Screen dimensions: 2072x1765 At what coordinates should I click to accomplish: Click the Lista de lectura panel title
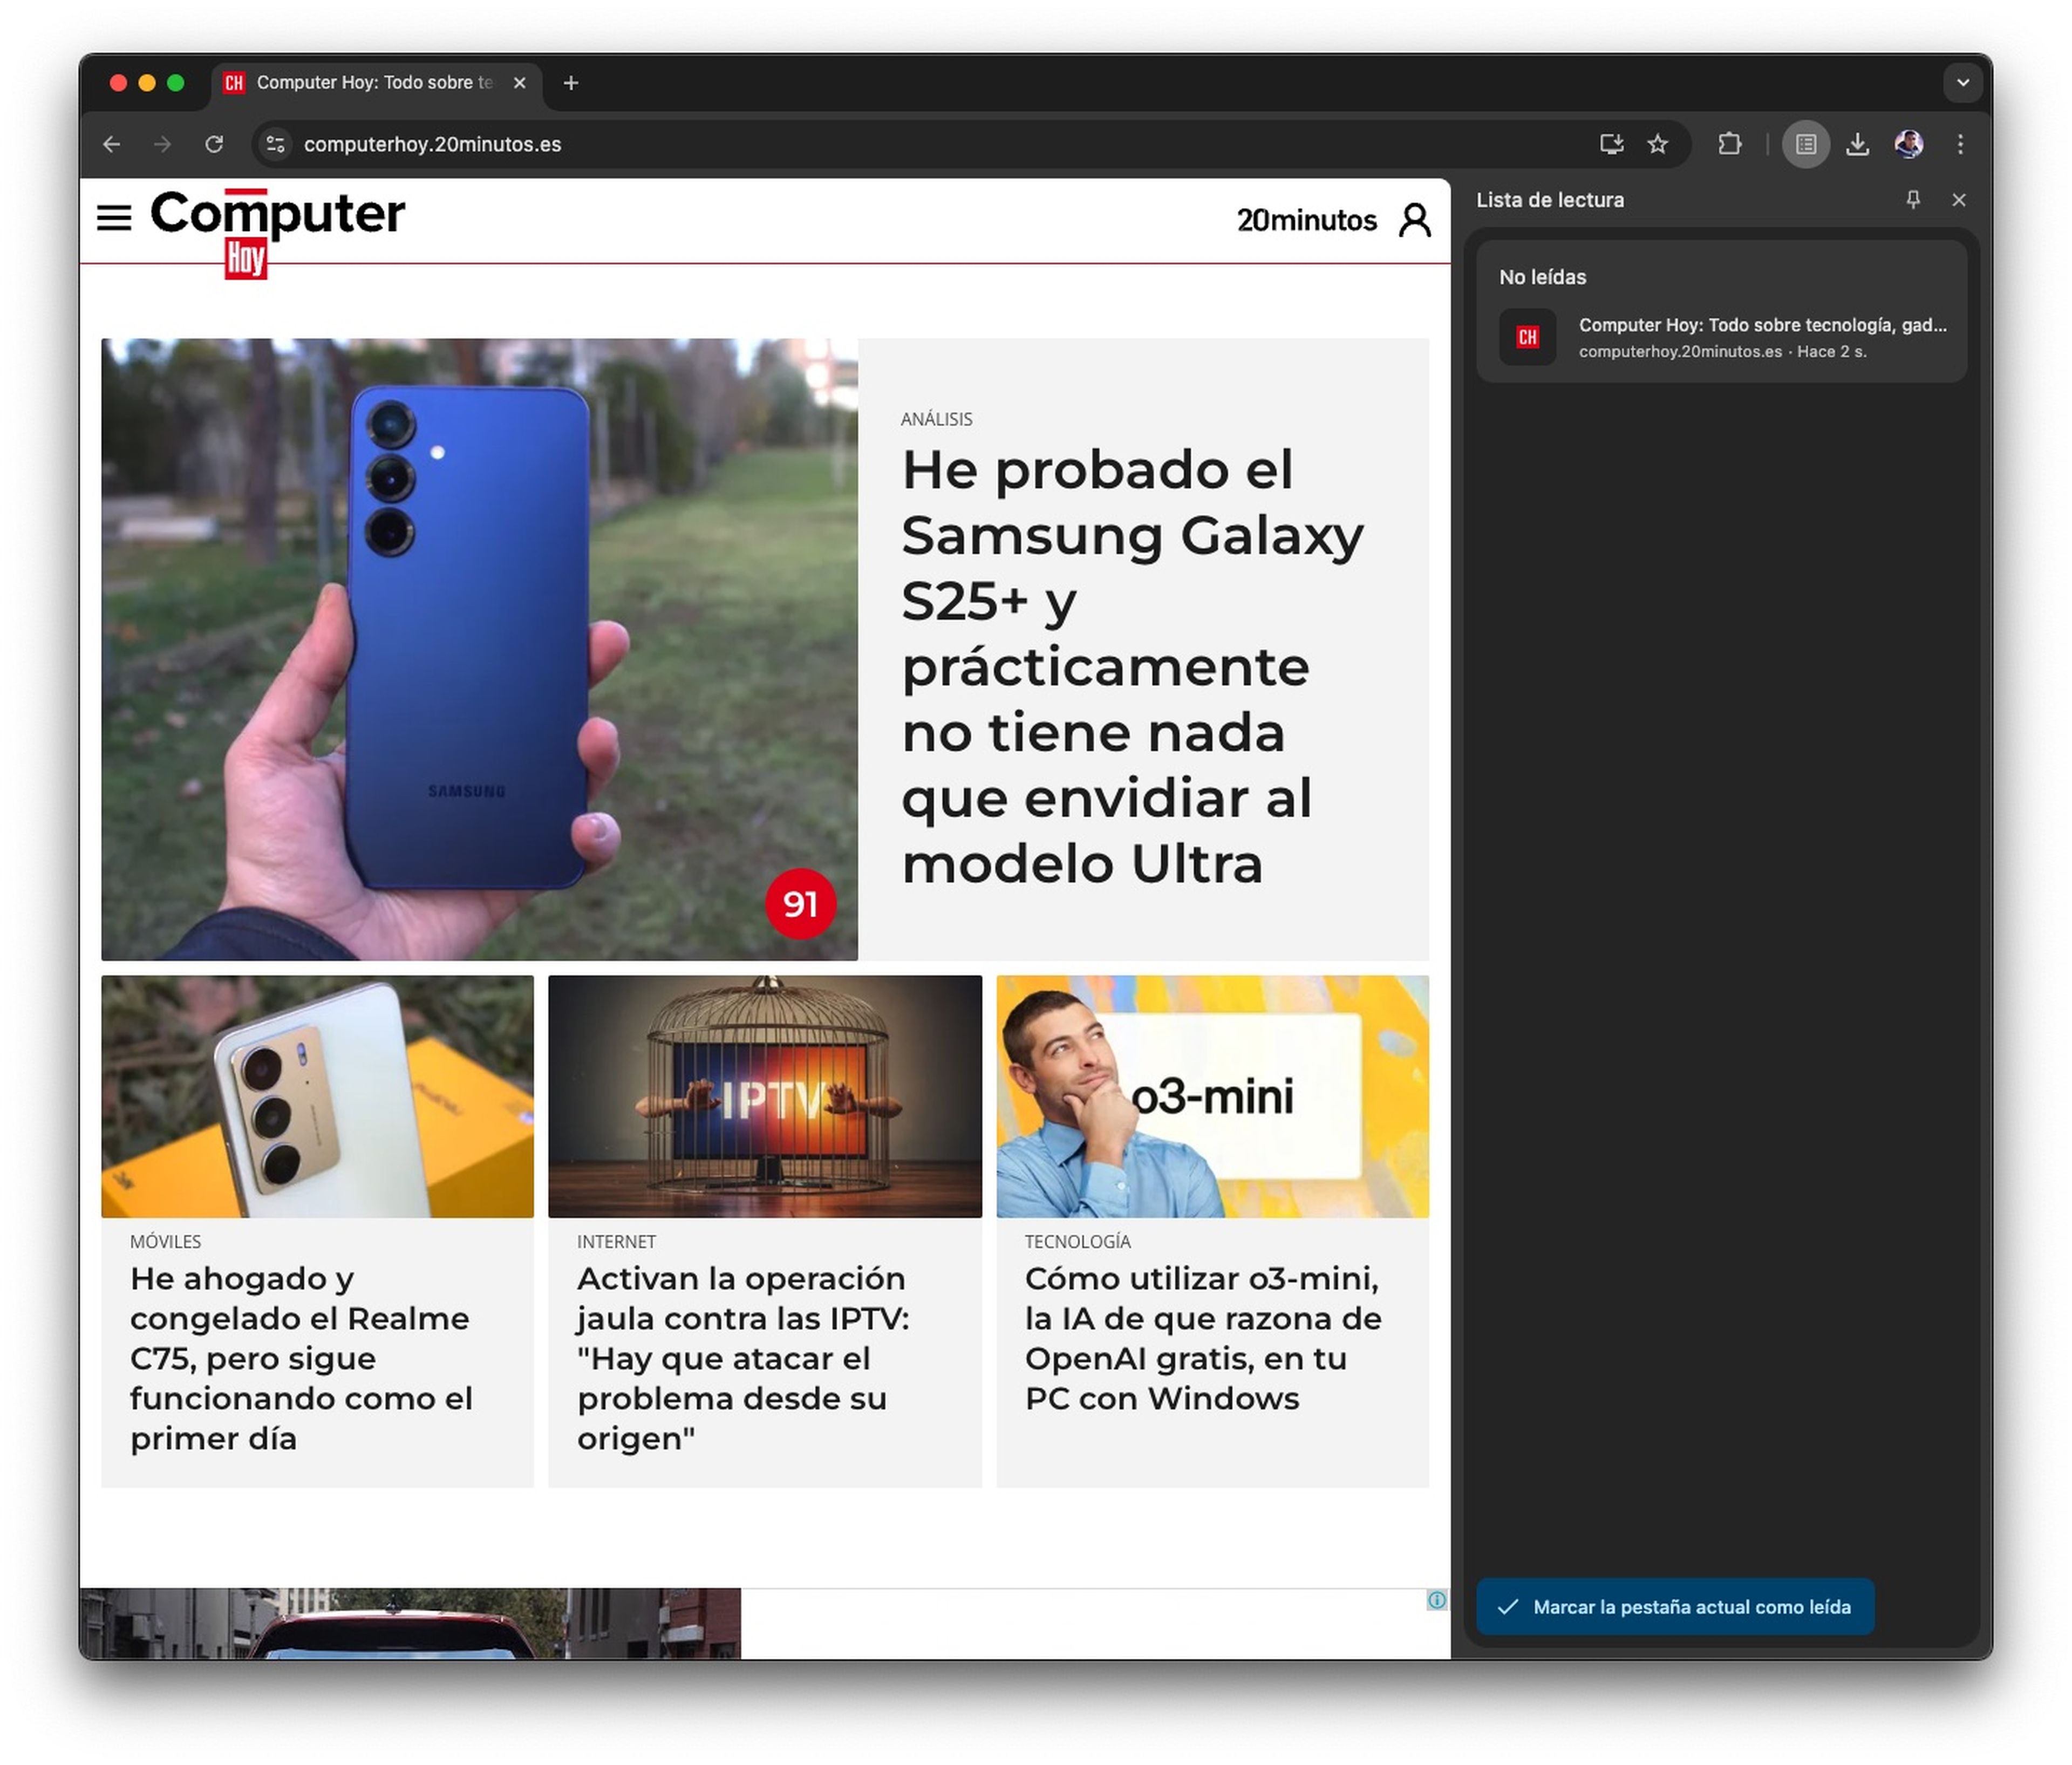click(x=1550, y=200)
